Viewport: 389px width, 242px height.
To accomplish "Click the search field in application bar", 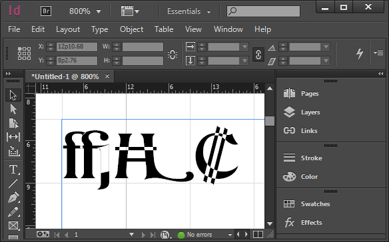I will [263, 11].
